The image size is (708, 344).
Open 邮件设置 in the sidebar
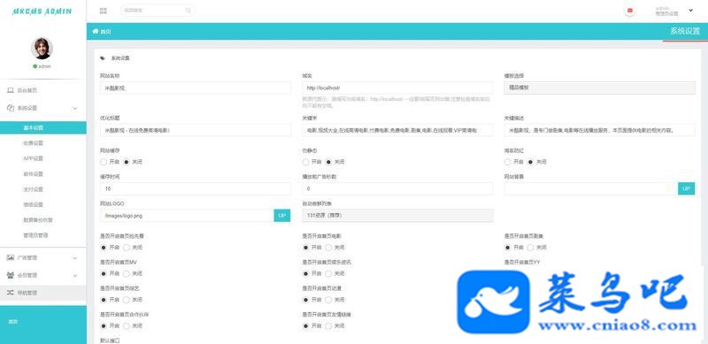point(33,174)
